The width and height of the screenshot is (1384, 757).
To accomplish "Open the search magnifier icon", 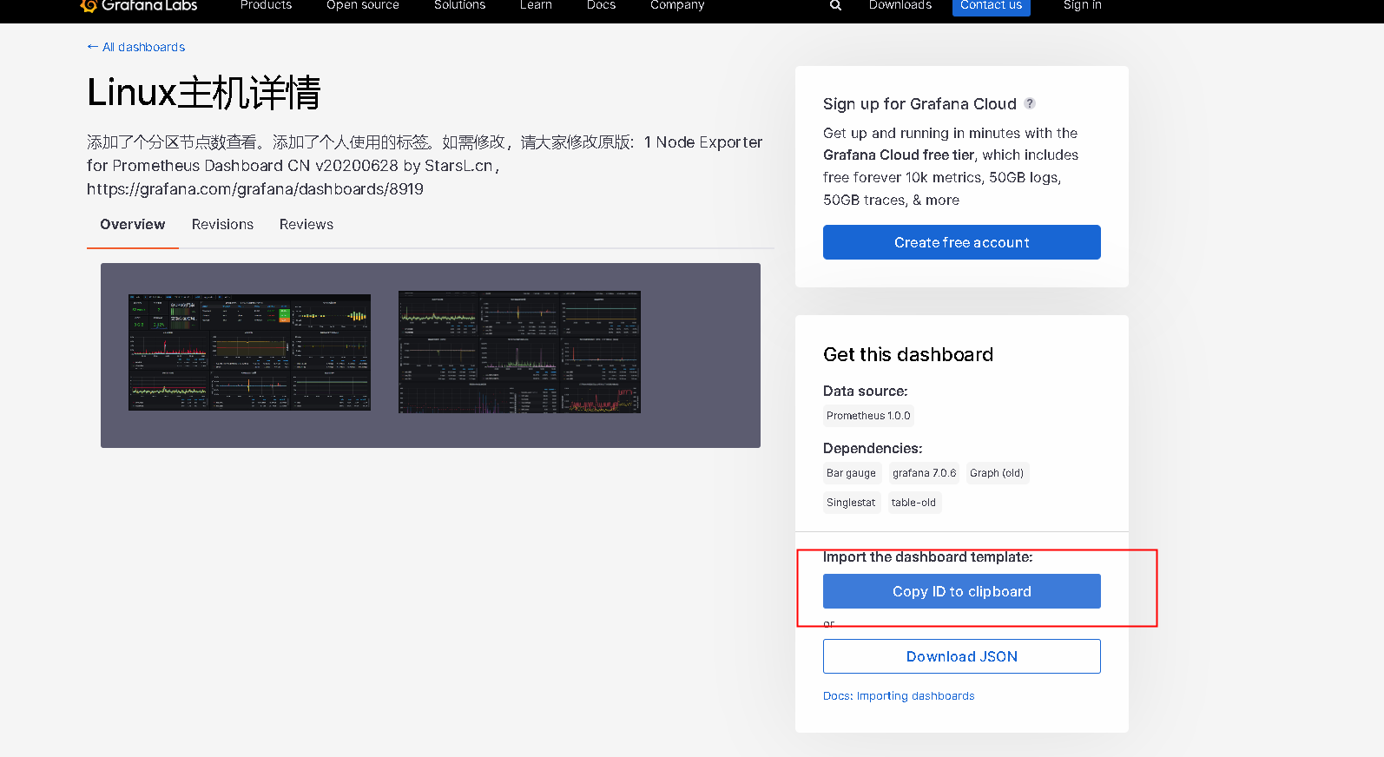I will pos(835,5).
